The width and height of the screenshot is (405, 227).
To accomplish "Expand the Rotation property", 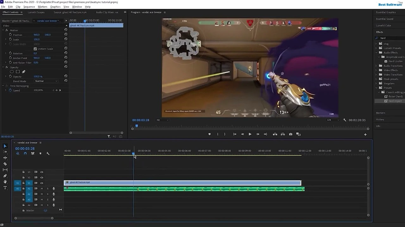I will (x=5, y=53).
